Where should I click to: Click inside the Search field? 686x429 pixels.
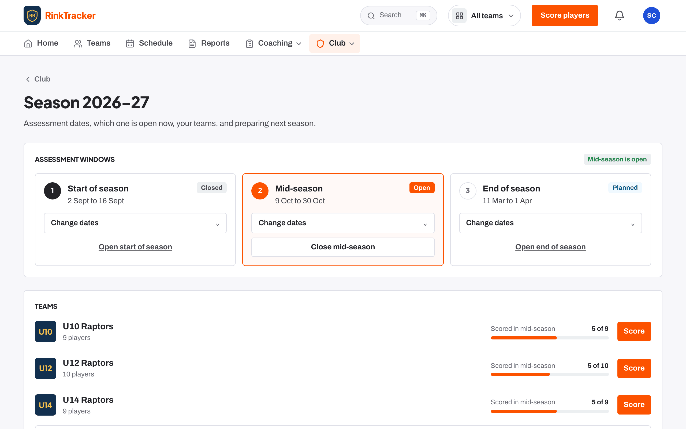398,15
